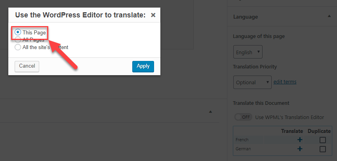Check the Duplicate box for French

[322, 140]
